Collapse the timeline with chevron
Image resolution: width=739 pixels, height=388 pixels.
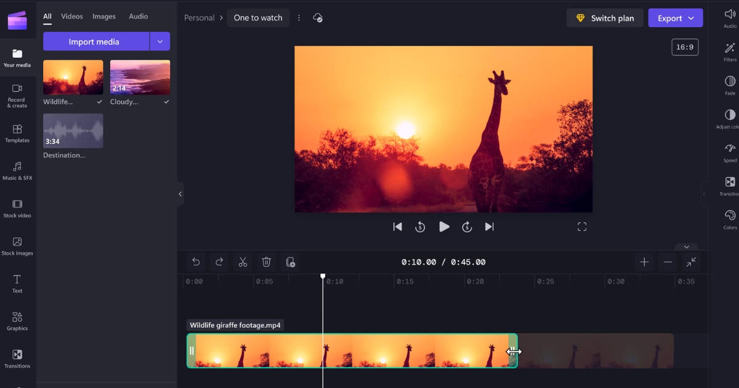(687, 247)
